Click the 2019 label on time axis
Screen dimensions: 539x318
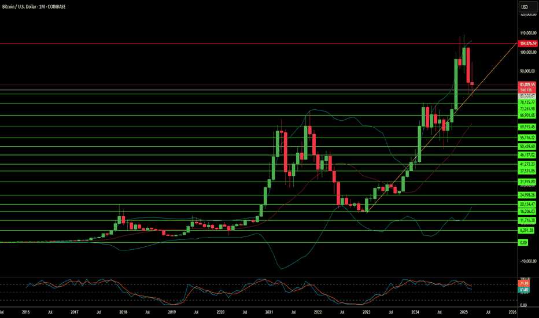coord(172,312)
